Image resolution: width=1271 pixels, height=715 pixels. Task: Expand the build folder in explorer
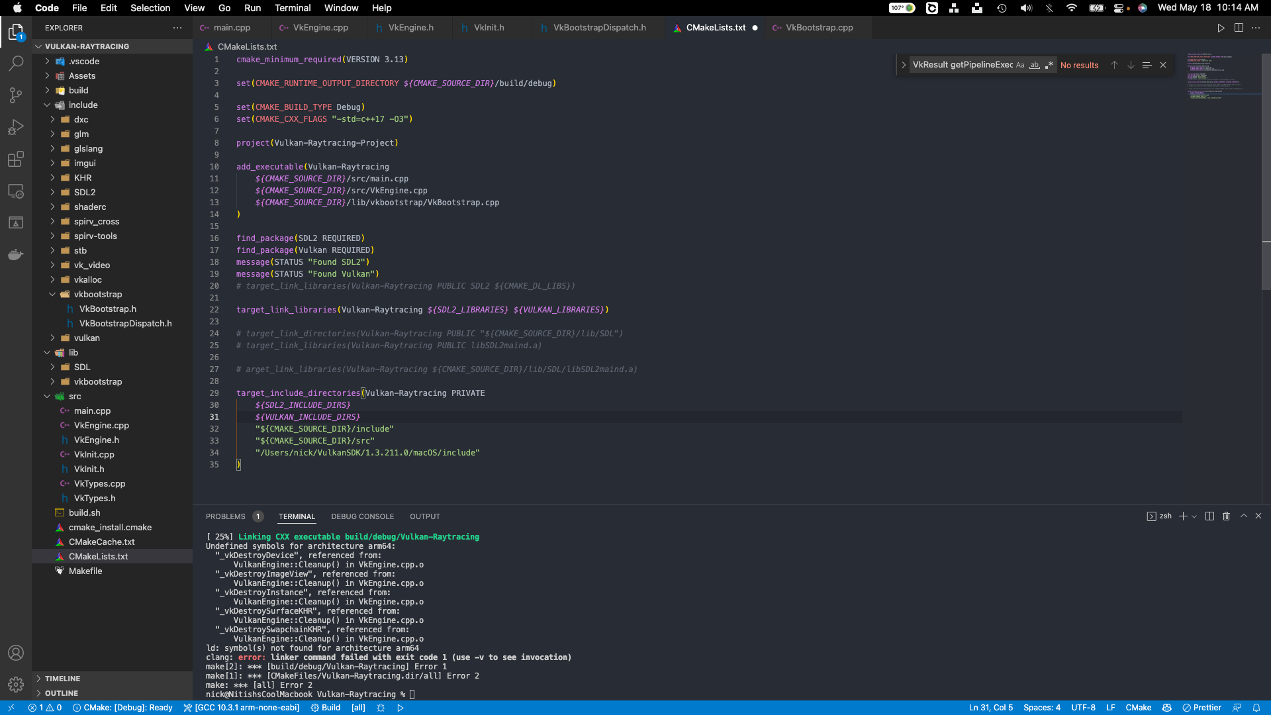pos(78,91)
